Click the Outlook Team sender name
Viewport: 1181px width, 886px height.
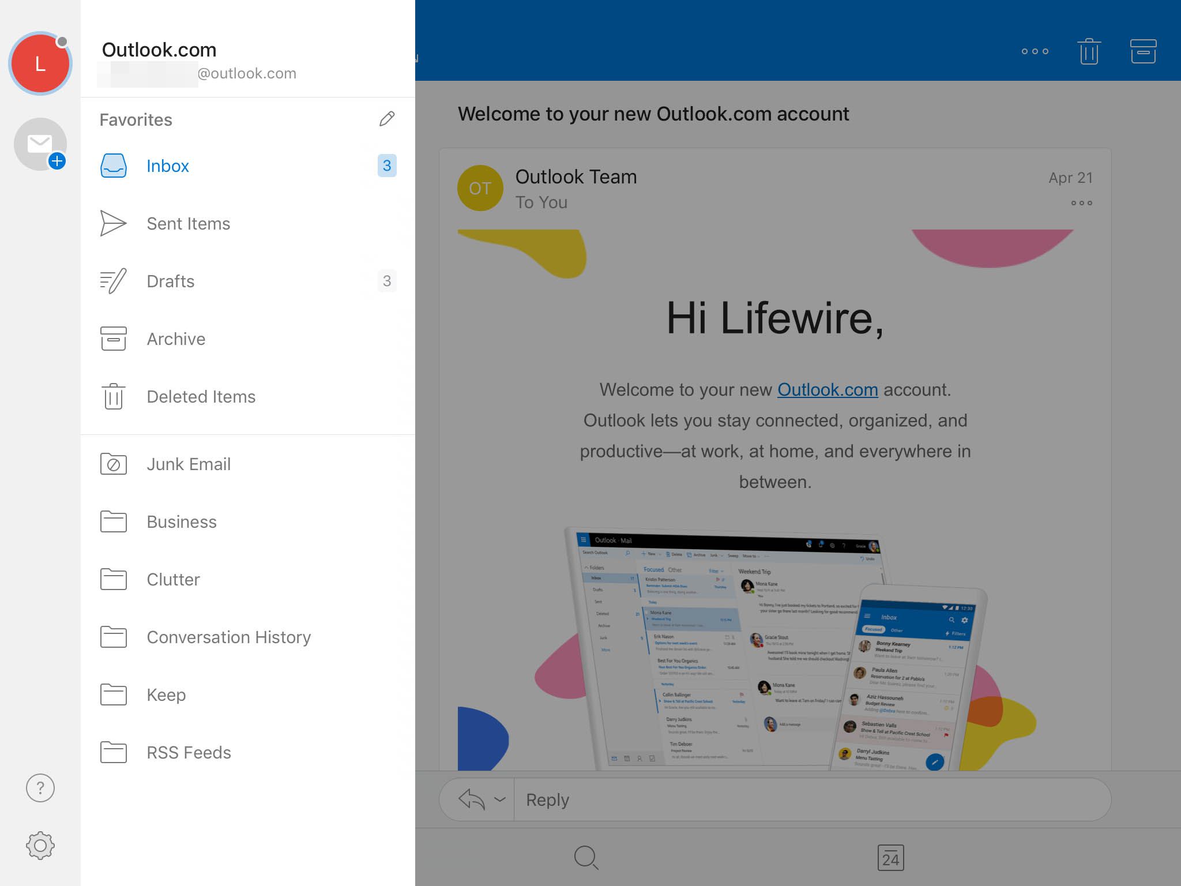click(x=576, y=177)
